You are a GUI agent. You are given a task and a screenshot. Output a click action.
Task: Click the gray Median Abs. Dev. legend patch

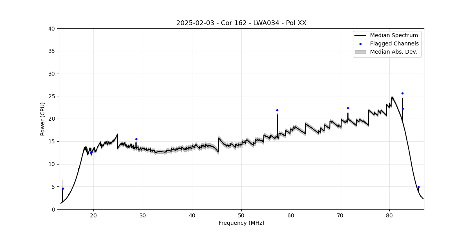[360, 52]
